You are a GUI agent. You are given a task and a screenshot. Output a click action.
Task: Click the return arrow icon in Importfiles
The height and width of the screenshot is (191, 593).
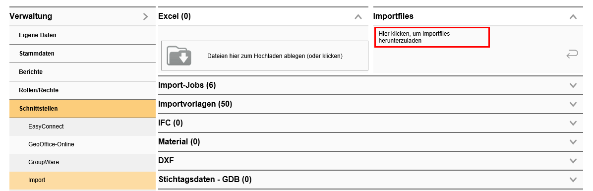572,55
